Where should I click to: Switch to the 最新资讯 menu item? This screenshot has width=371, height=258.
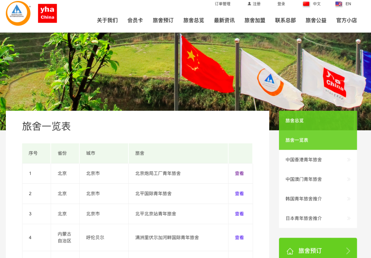pyautogui.click(x=224, y=20)
